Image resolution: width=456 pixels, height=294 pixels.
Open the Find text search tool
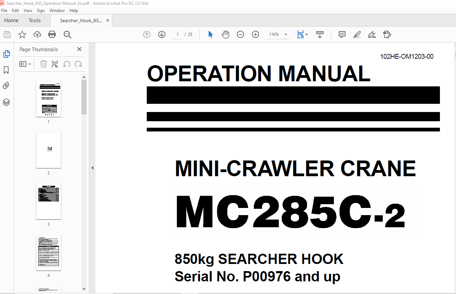coord(67,34)
